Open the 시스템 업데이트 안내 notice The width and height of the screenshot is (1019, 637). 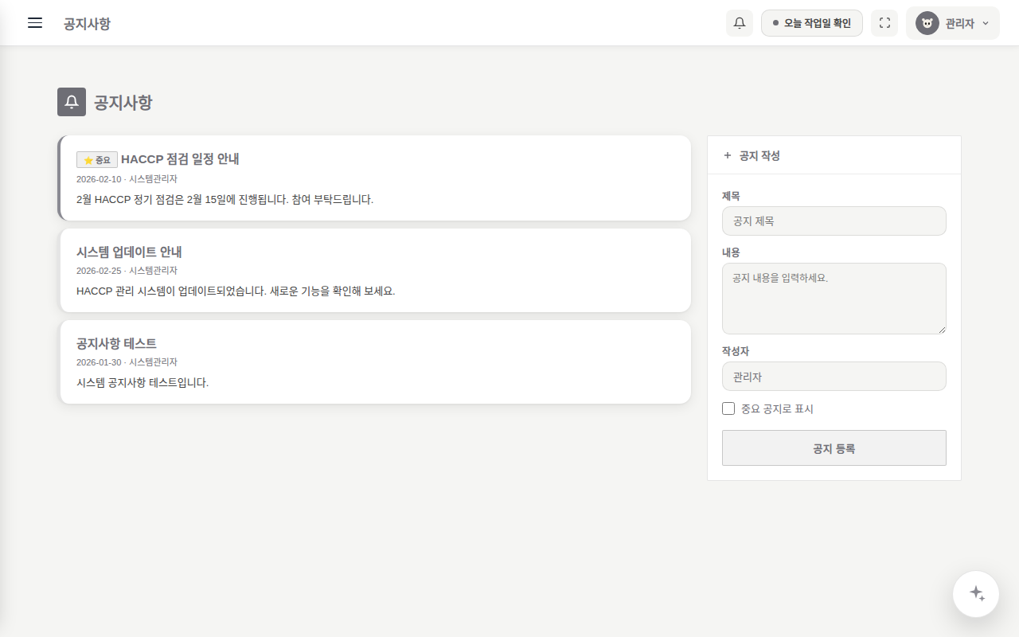(x=376, y=270)
